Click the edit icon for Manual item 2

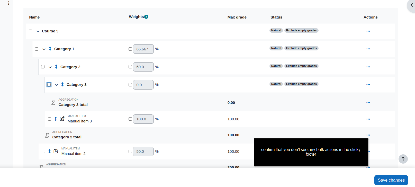pyautogui.click(x=56, y=151)
